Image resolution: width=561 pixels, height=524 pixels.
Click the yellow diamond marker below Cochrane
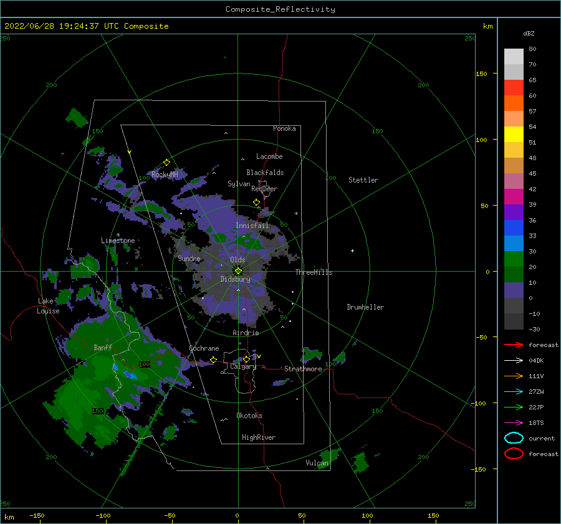tap(214, 360)
